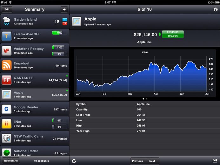
Task: Select the Google Reader account row
Action: pos(35,109)
